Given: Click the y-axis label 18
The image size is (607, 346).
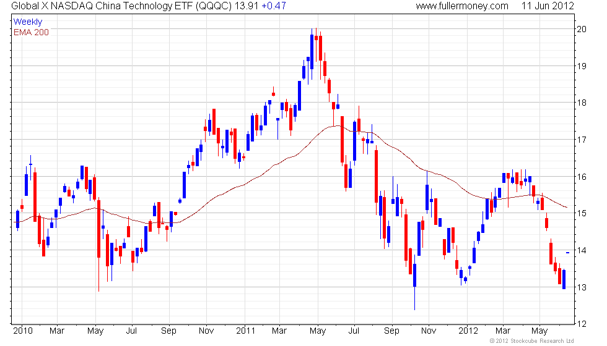Looking at the screenshot, I should [x=582, y=103].
